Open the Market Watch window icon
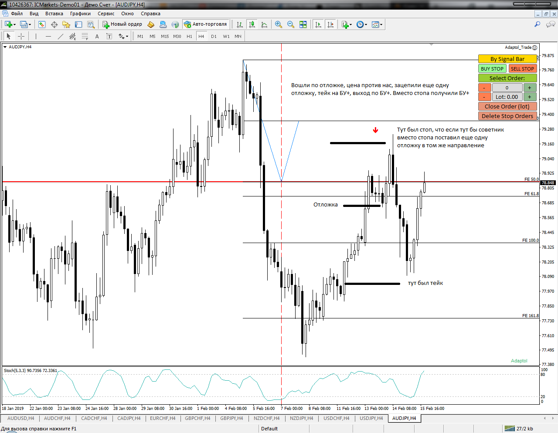The height and width of the screenshot is (433, 558). click(x=42, y=24)
